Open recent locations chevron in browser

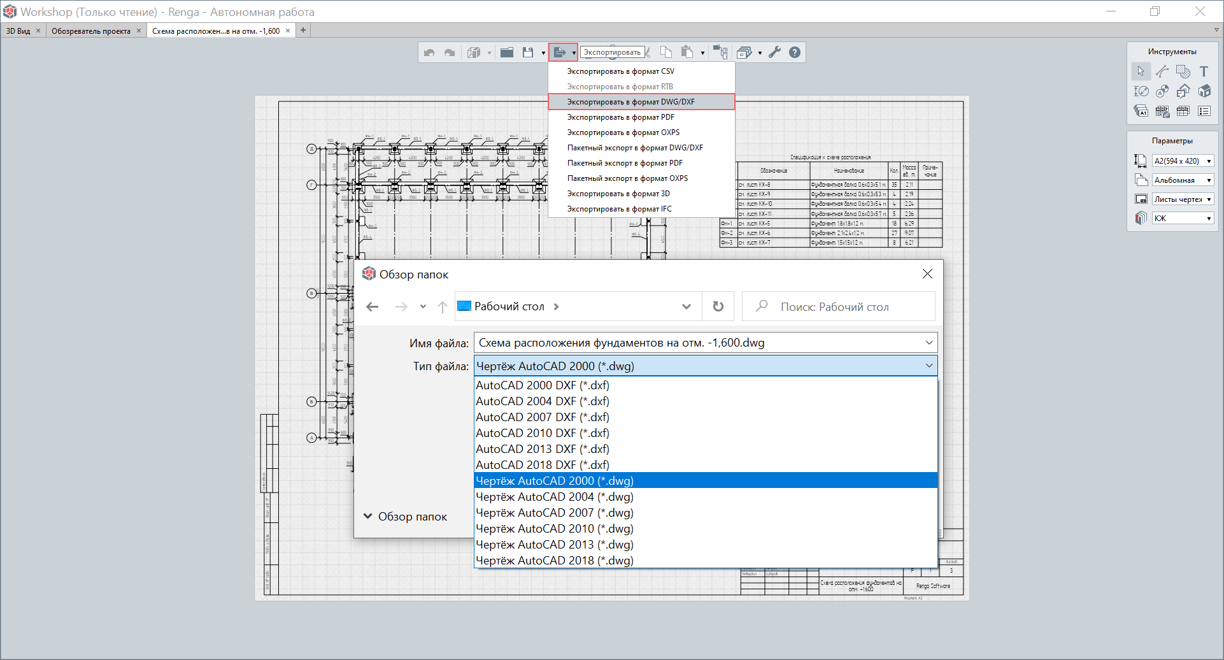(423, 307)
